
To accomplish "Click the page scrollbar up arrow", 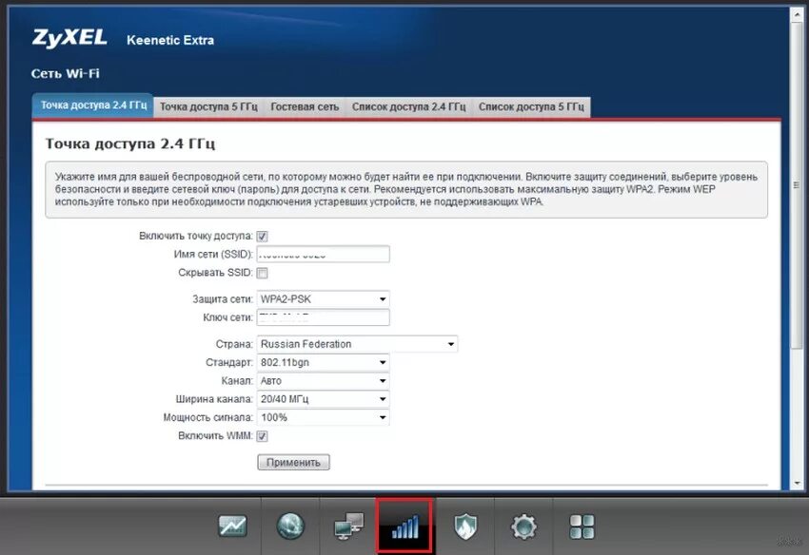I will pyautogui.click(x=797, y=13).
